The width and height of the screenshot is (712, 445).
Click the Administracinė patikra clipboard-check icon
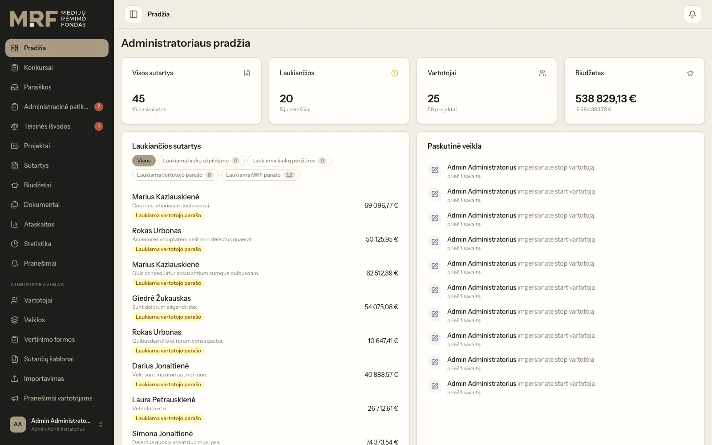(x=15, y=107)
